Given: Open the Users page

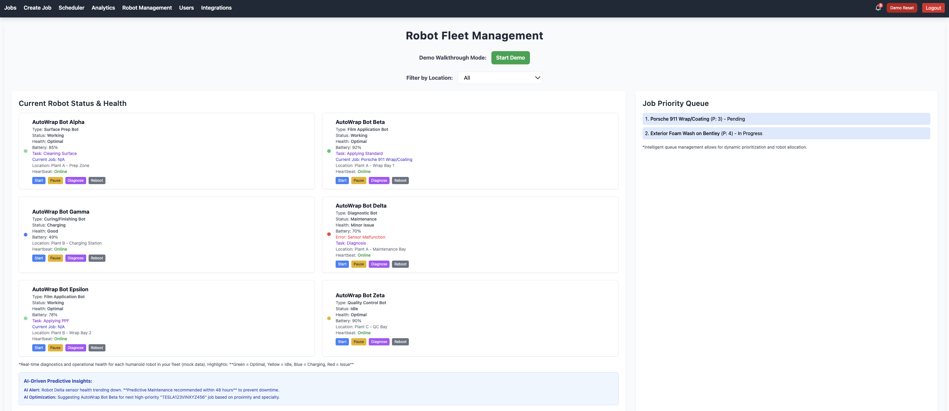Looking at the screenshot, I should (186, 8).
